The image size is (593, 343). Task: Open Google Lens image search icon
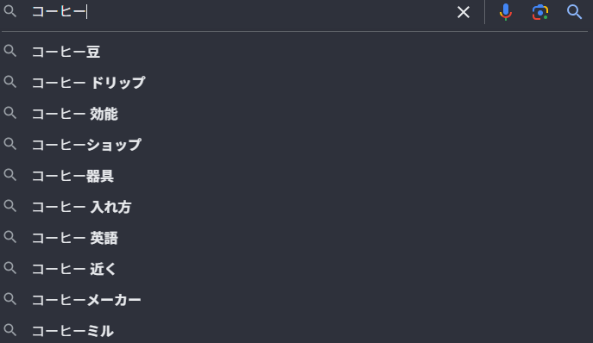point(540,12)
